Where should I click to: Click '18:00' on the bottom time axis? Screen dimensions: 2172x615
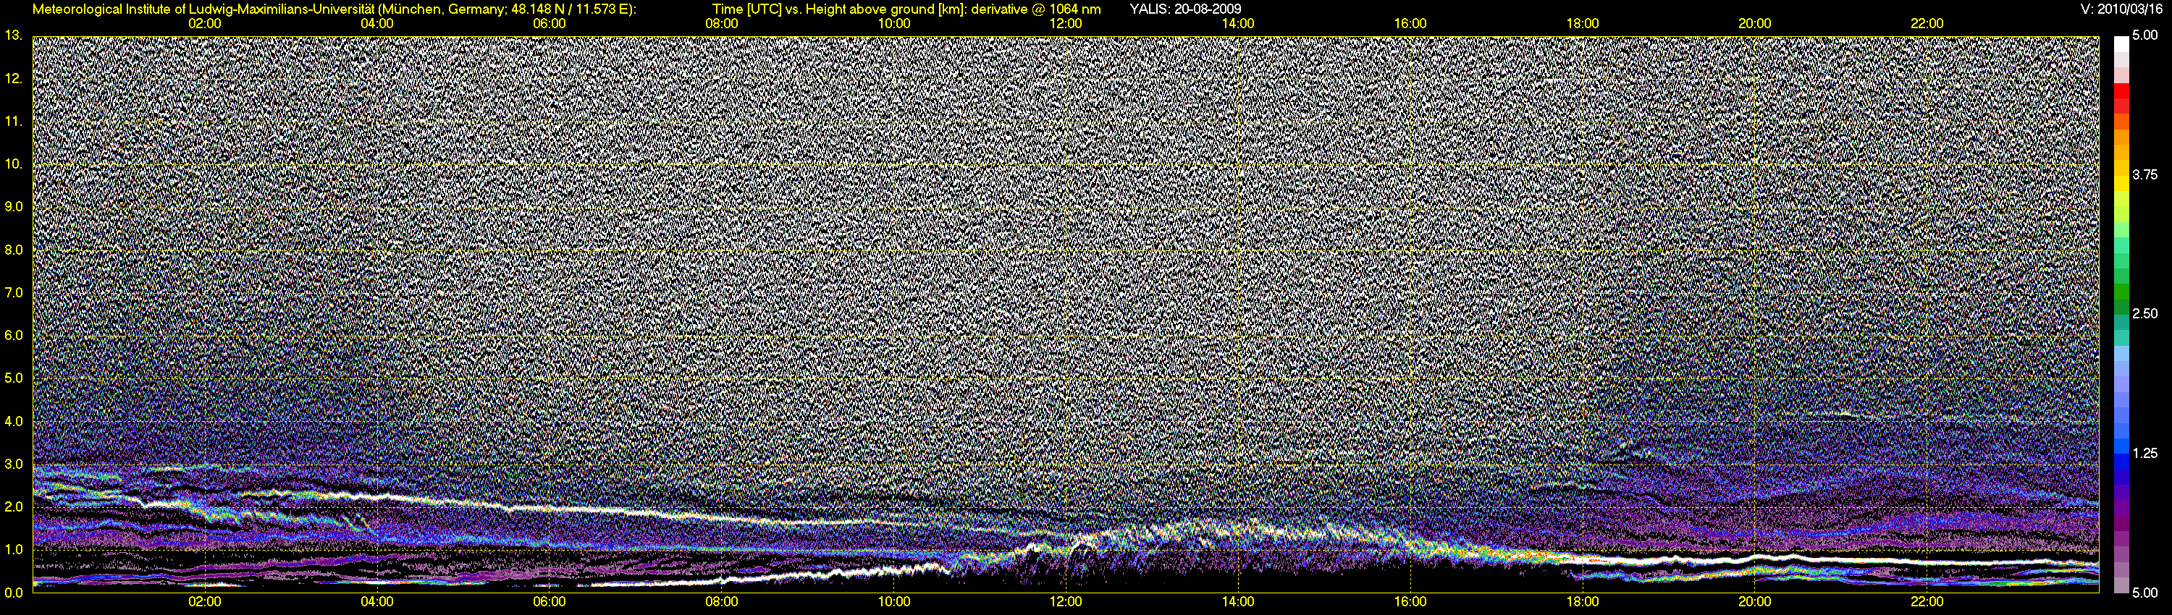[x=1583, y=603]
